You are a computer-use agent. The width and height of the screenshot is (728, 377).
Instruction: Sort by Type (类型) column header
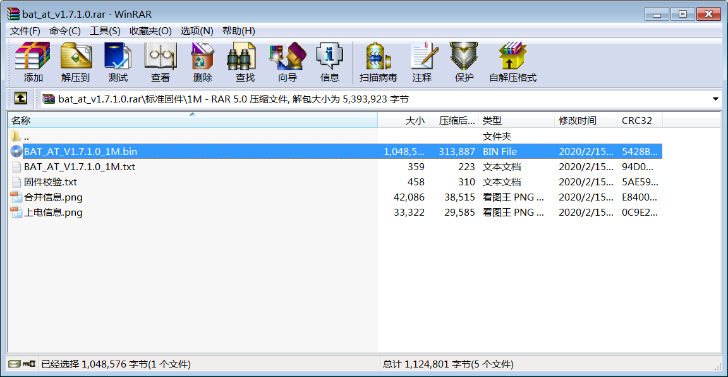click(517, 121)
